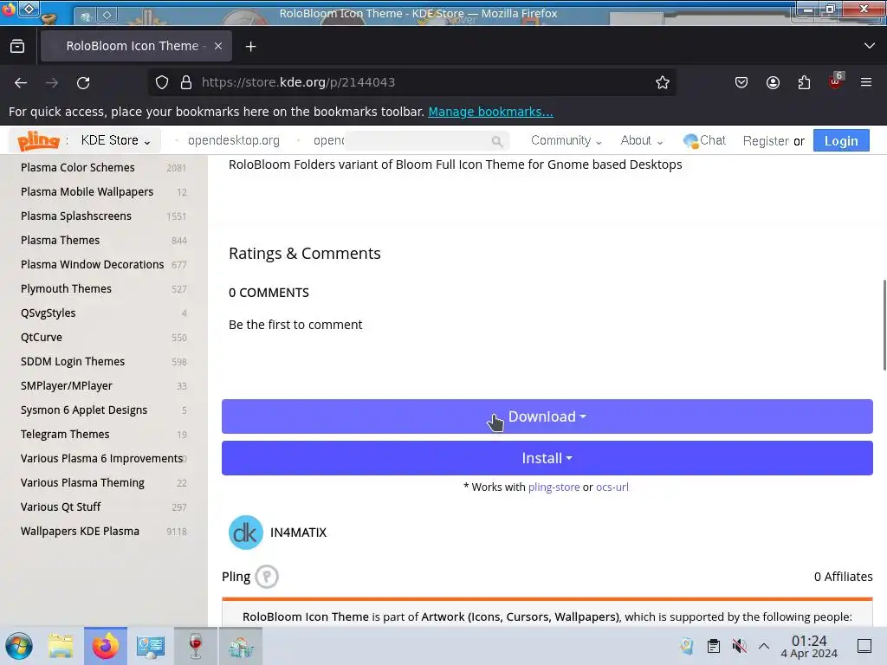This screenshot has width=887, height=665.
Task: Click the search magnifier icon
Action: [x=497, y=141]
